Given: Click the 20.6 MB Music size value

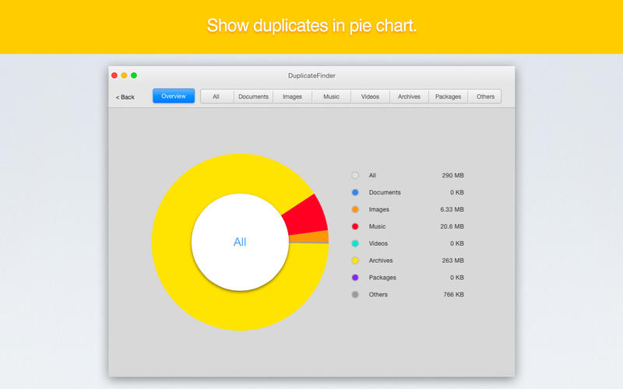Looking at the screenshot, I should (x=452, y=226).
